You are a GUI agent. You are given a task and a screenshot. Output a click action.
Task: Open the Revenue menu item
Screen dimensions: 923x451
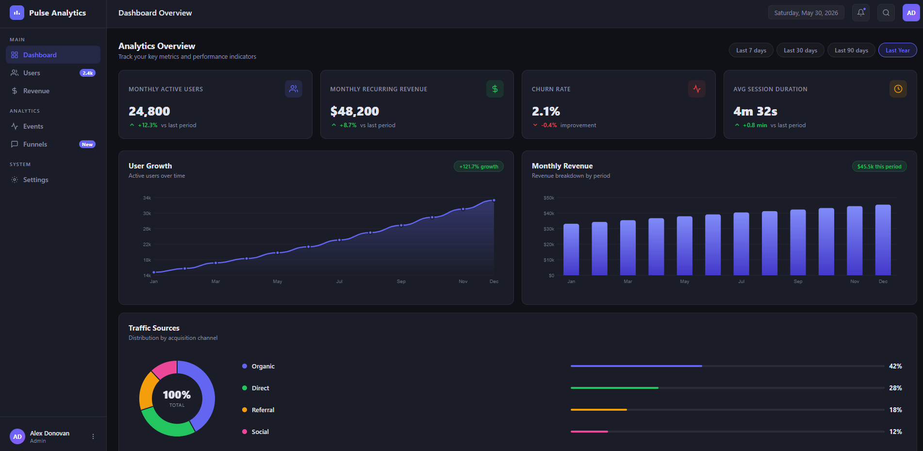53,91
